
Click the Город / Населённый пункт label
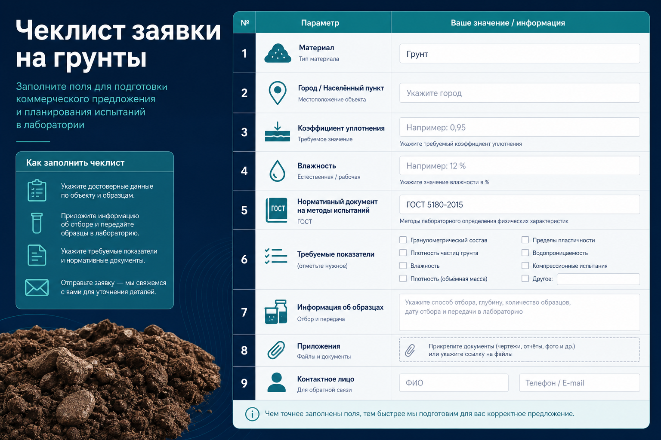point(341,88)
